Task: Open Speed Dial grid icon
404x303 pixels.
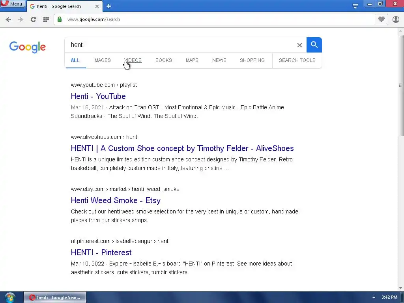Action: pyautogui.click(x=46, y=19)
